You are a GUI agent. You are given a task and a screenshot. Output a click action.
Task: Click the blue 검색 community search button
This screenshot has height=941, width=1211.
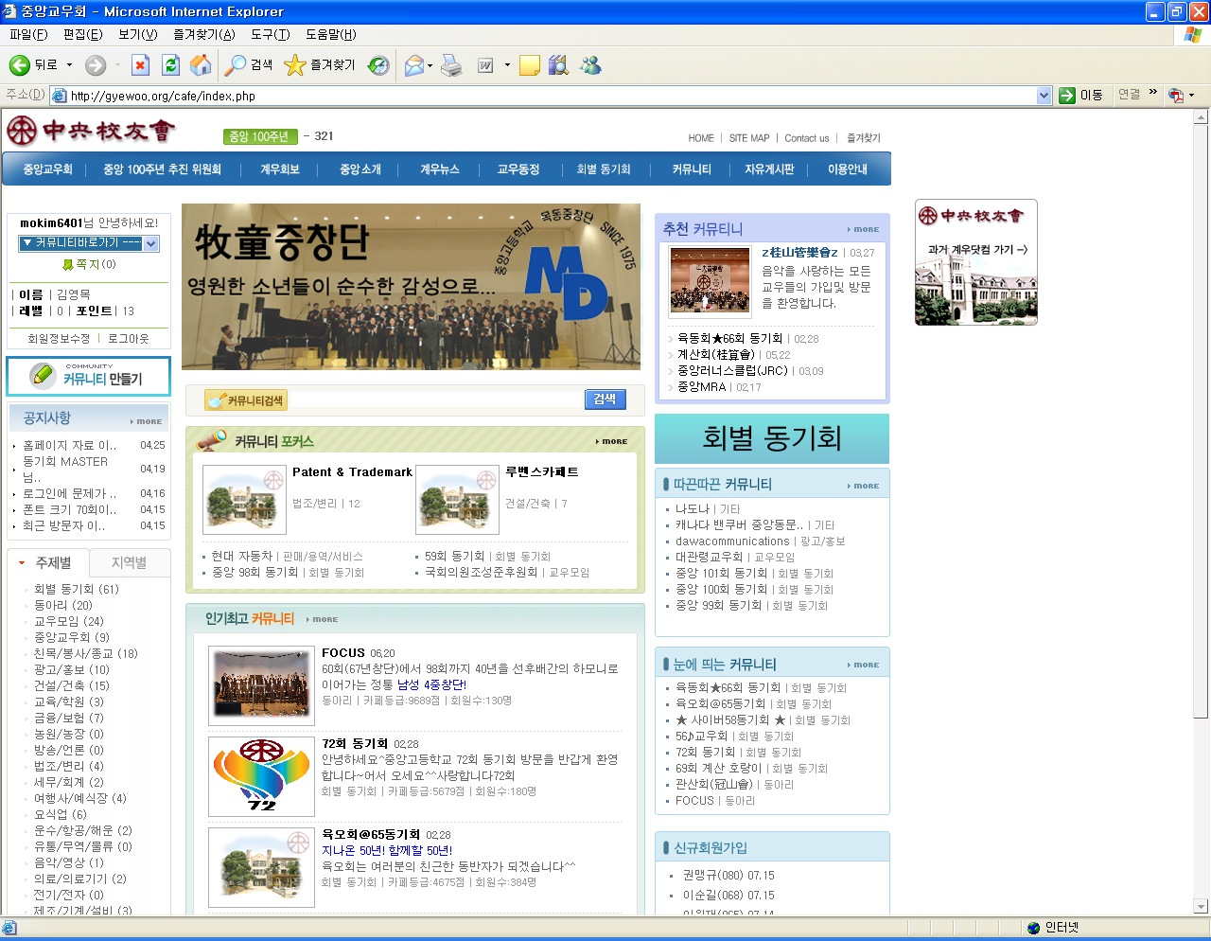605,399
